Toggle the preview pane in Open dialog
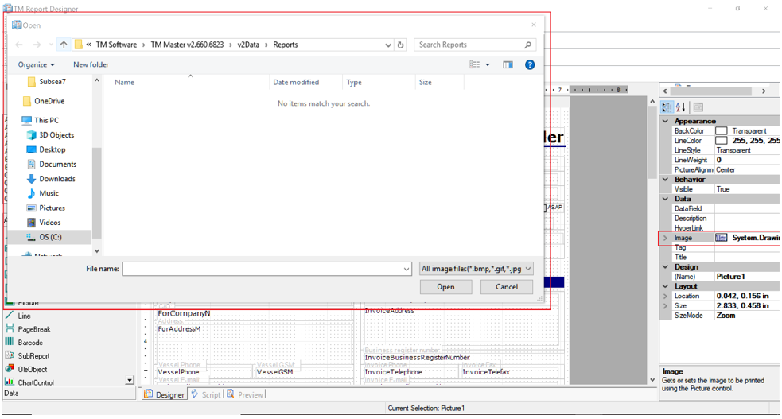The width and height of the screenshot is (782, 419). click(508, 64)
